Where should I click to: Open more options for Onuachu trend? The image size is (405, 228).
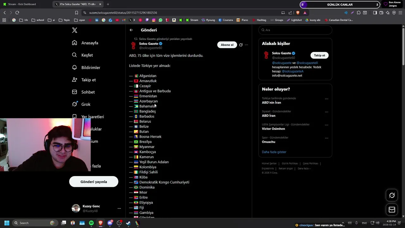tap(327, 138)
